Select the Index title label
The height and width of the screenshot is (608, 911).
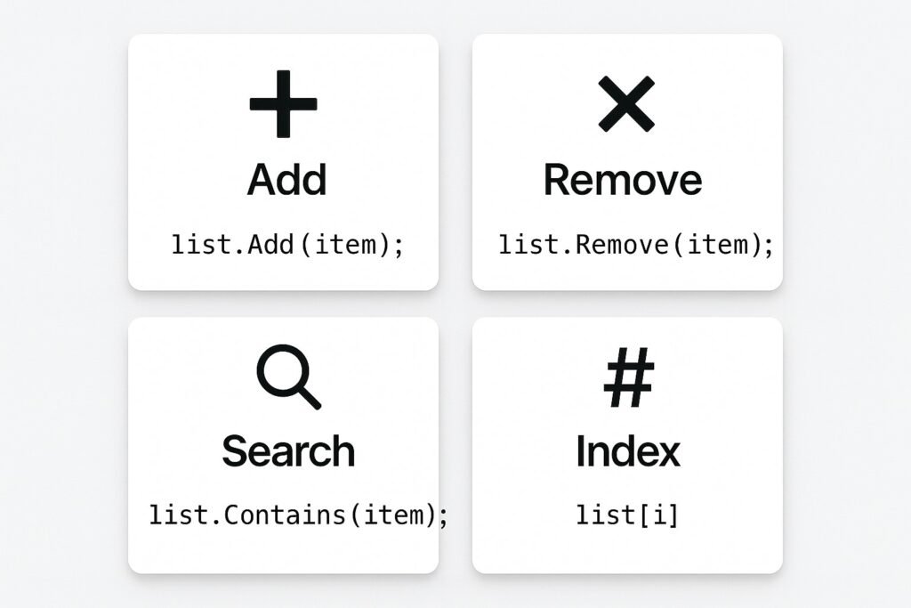(x=627, y=451)
